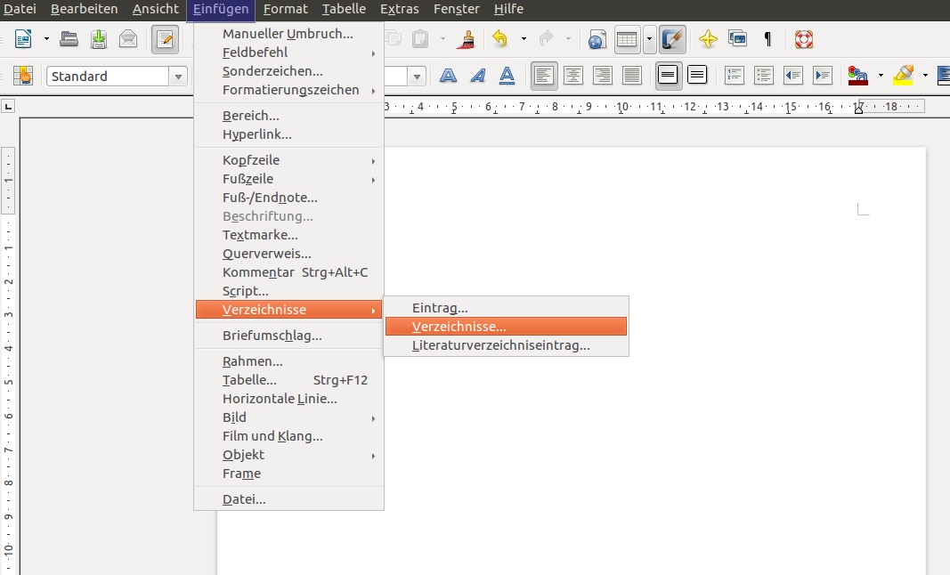Click the hyperlink globe document icon
The image size is (950, 575).
(x=597, y=39)
